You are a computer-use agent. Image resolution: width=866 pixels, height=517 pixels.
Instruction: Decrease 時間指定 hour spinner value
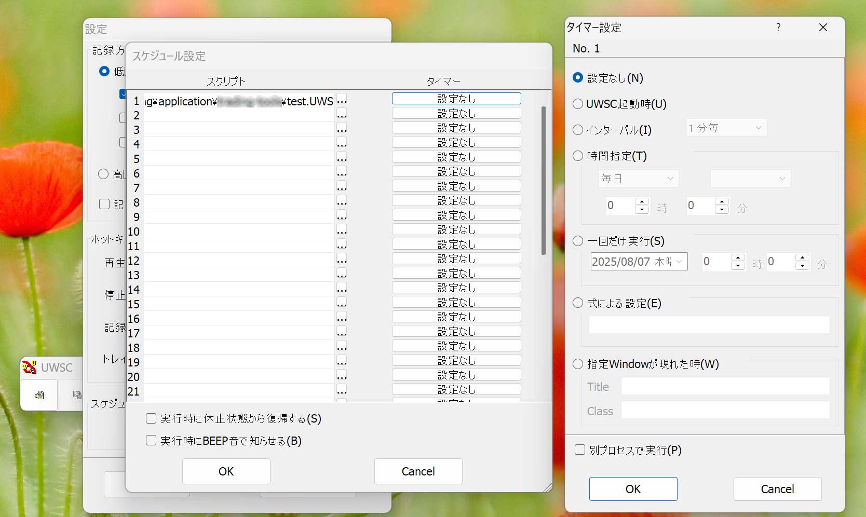click(642, 210)
